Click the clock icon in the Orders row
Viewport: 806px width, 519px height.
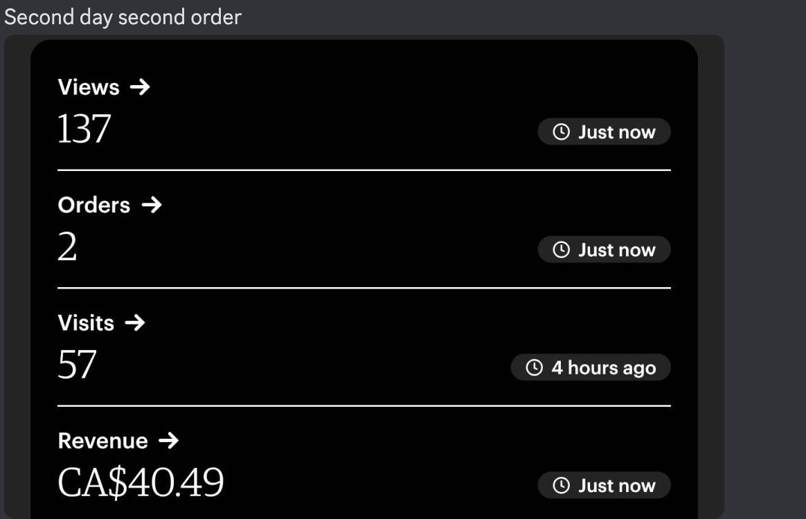click(x=562, y=250)
